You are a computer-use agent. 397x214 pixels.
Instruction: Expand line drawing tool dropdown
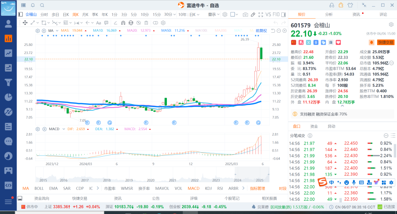[x=37, y=23]
